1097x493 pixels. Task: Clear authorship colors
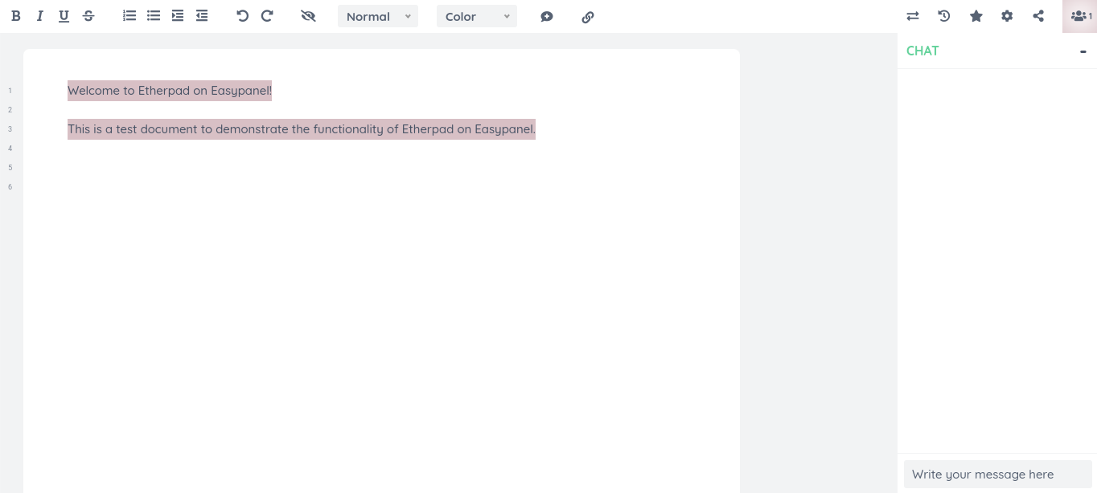(x=309, y=16)
